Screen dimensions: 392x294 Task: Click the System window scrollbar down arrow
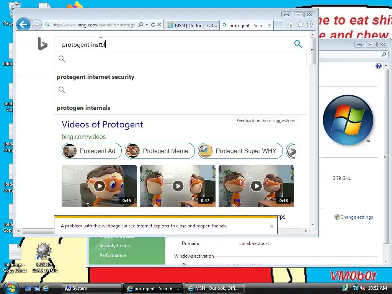tap(386, 261)
